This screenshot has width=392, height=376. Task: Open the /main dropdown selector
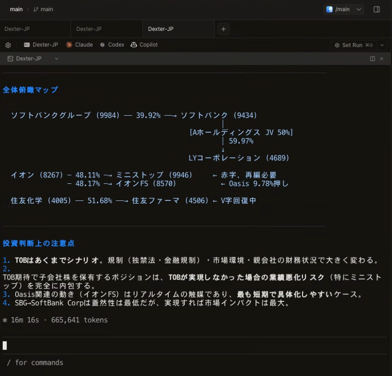click(x=344, y=10)
